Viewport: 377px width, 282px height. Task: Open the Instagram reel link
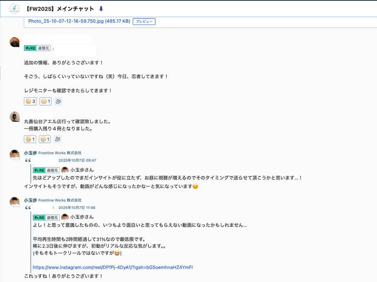tap(112, 267)
